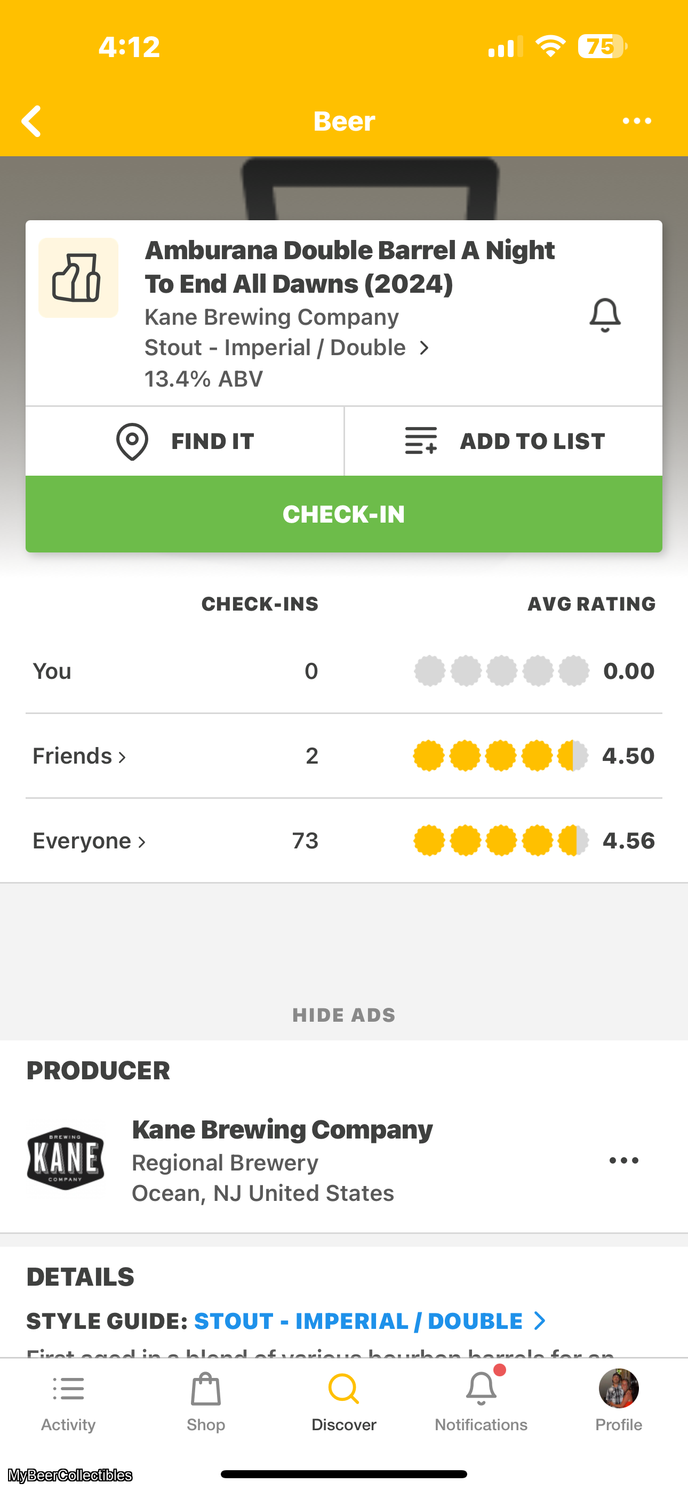Tap the beer label placeholder thumbnail
Viewport: 688px width, 1491px height.
pos(78,278)
